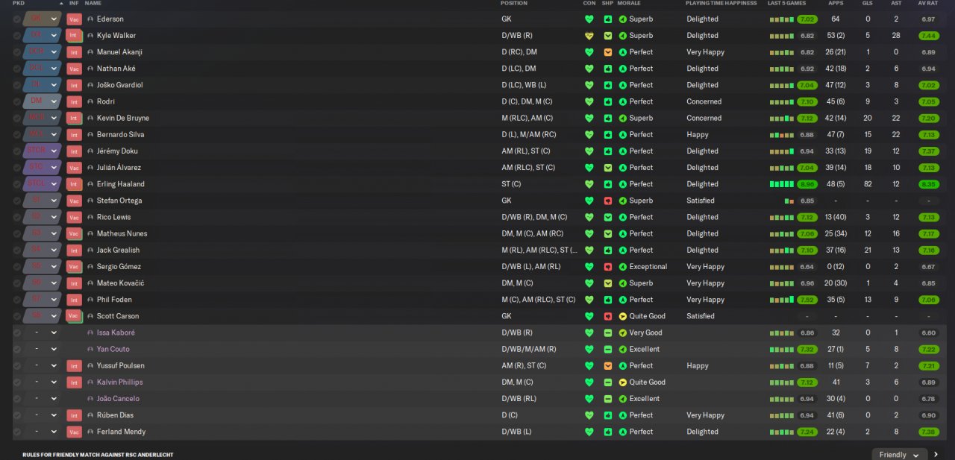Open Ederson's GK picked position dropdown
The image size is (955, 460).
coord(41,19)
